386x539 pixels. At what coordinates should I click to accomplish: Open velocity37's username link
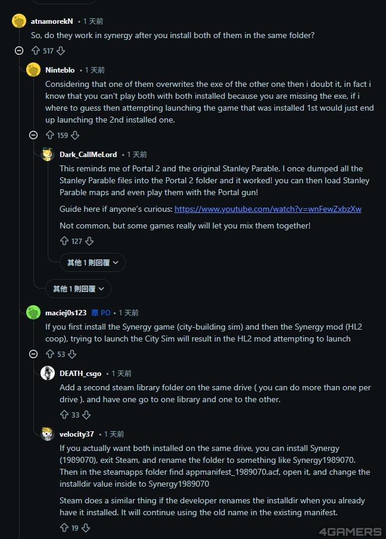tap(77, 434)
